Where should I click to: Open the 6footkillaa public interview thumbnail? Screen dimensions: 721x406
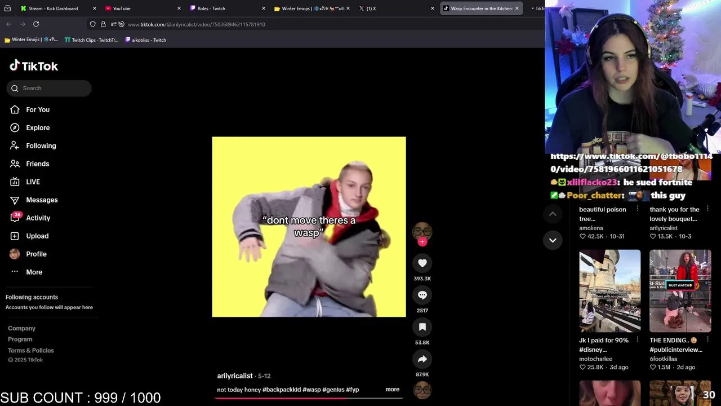coord(680,291)
